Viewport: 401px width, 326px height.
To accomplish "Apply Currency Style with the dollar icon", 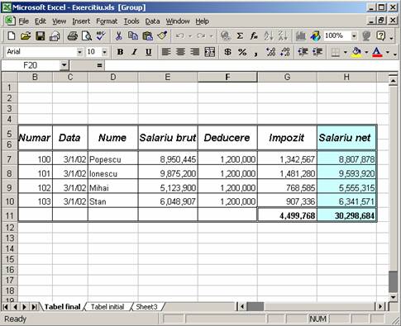I will tap(227, 52).
